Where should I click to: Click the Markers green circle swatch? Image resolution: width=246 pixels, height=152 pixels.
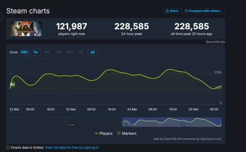point(119,133)
